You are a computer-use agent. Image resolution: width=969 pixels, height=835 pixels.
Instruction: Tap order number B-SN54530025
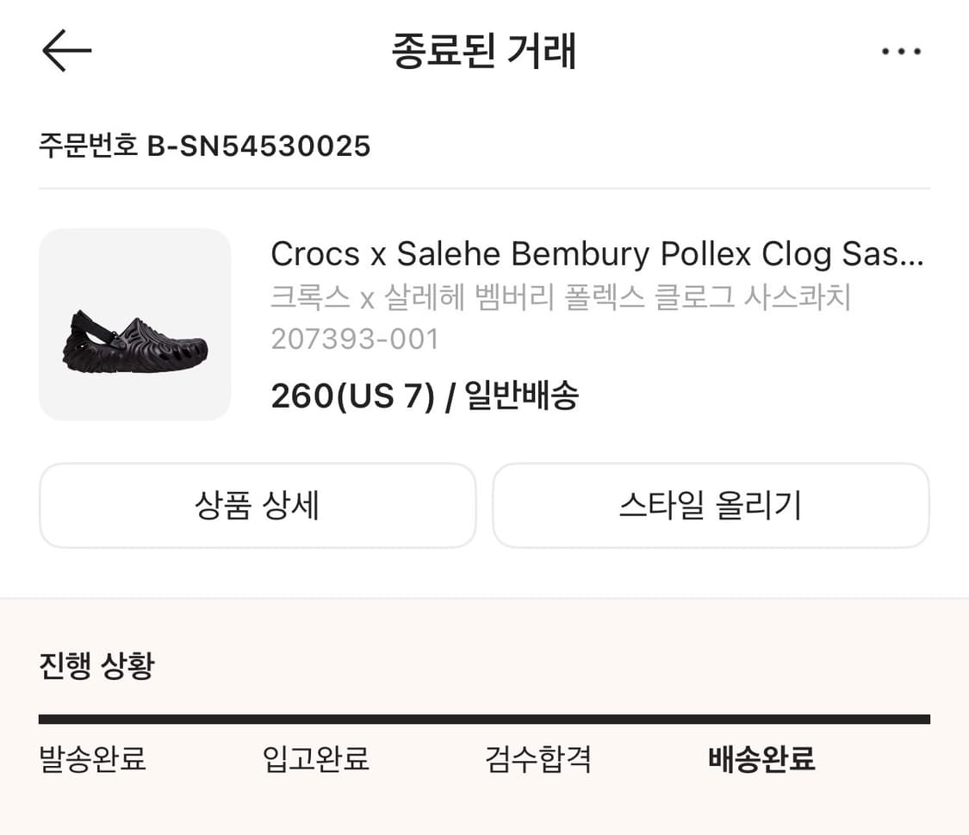coord(205,146)
